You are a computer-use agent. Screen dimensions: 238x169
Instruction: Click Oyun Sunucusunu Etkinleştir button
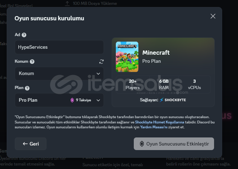pos(174,144)
